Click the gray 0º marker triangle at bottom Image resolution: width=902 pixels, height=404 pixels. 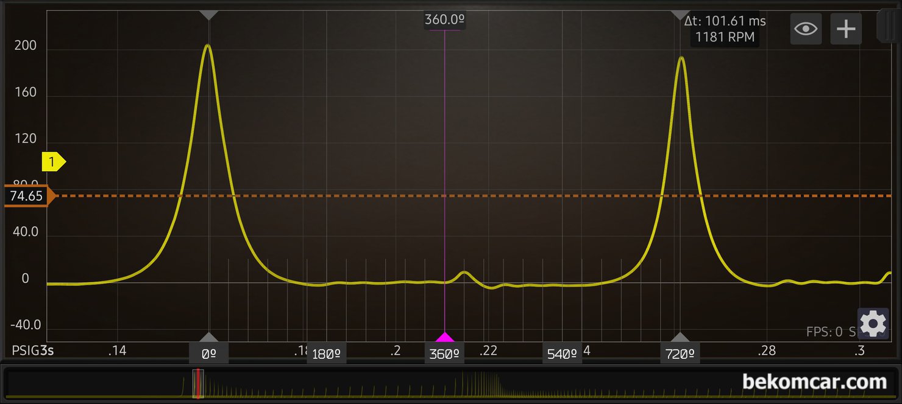[209, 338]
